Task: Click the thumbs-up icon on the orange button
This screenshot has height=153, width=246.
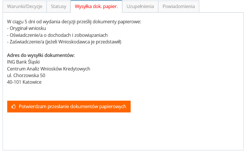Action: [13, 106]
